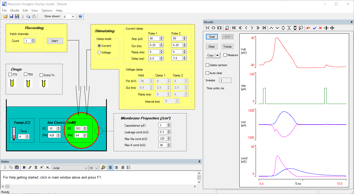Image resolution: width=354 pixels, height=194 pixels.
Task: Click the bullet list icon in Notes
Action: pos(129,167)
